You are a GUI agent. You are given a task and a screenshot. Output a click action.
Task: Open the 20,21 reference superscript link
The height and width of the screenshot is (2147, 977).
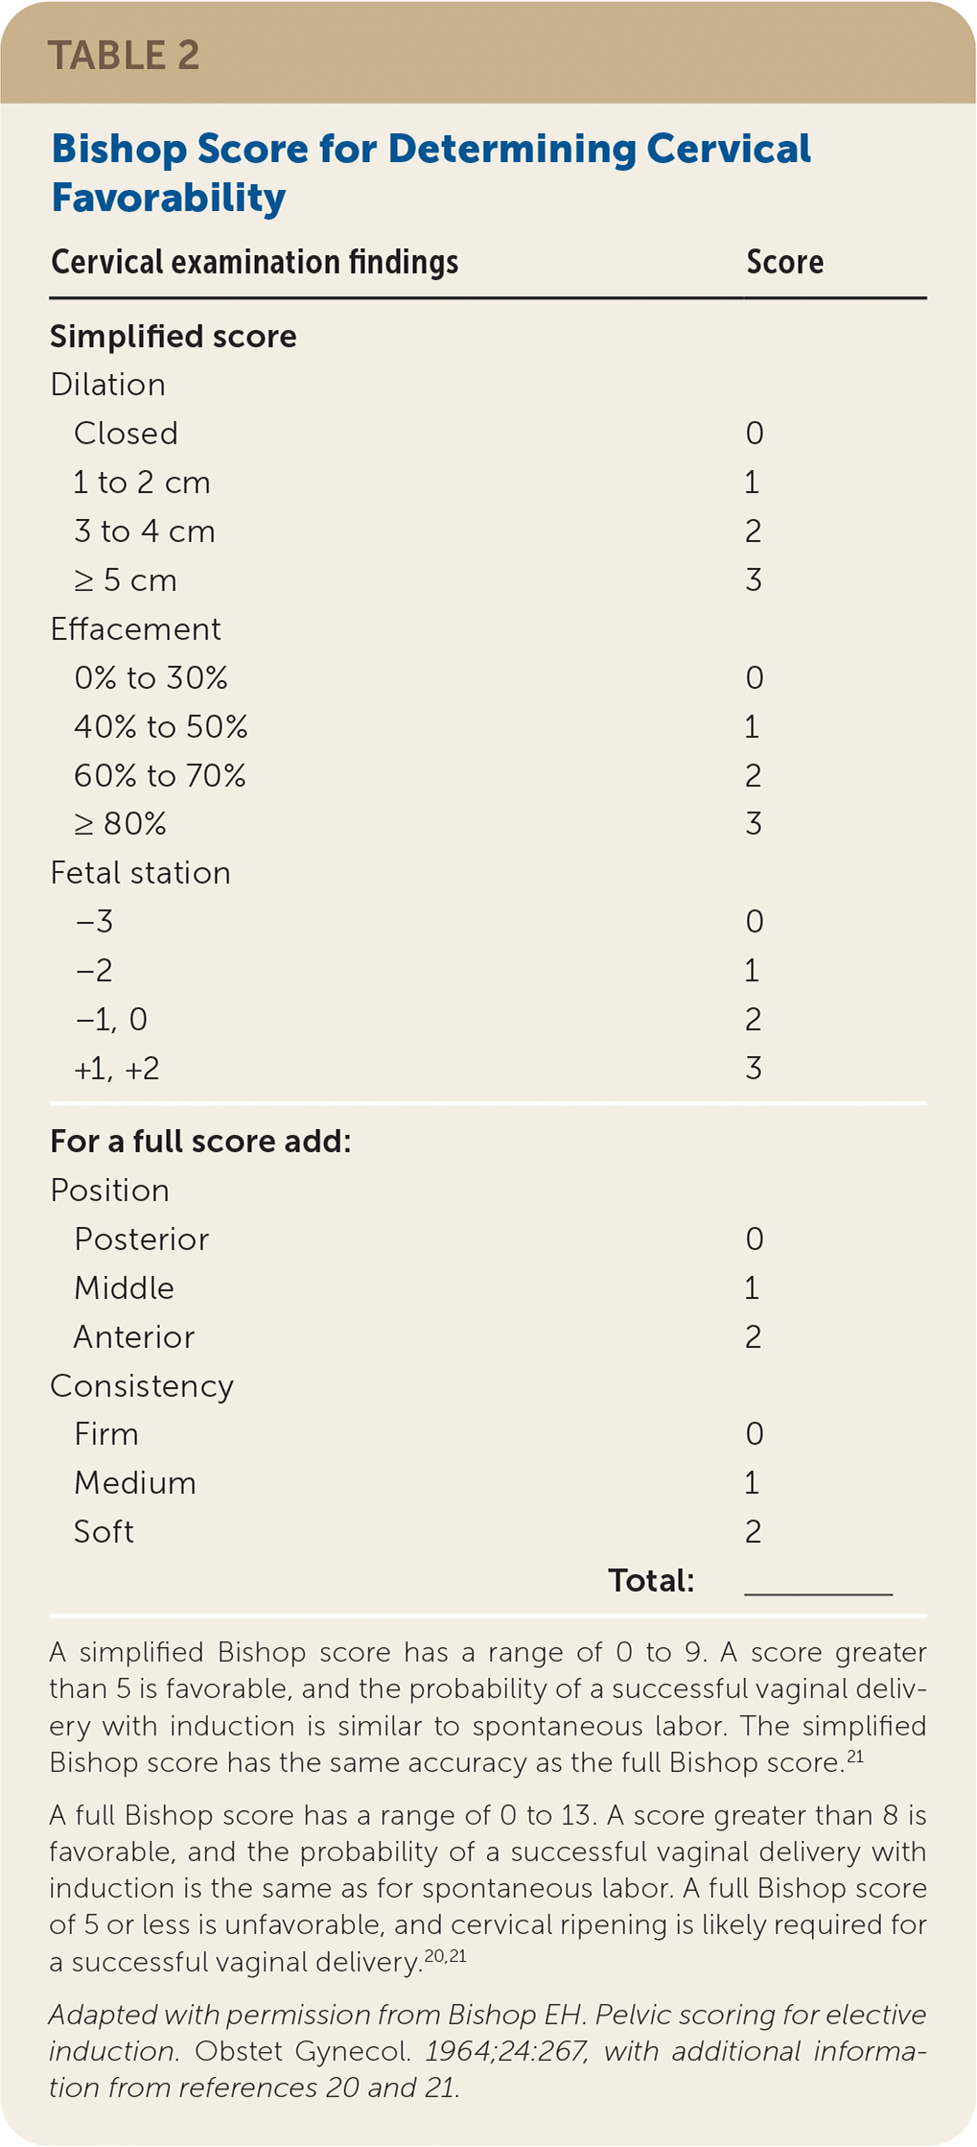(x=445, y=1956)
